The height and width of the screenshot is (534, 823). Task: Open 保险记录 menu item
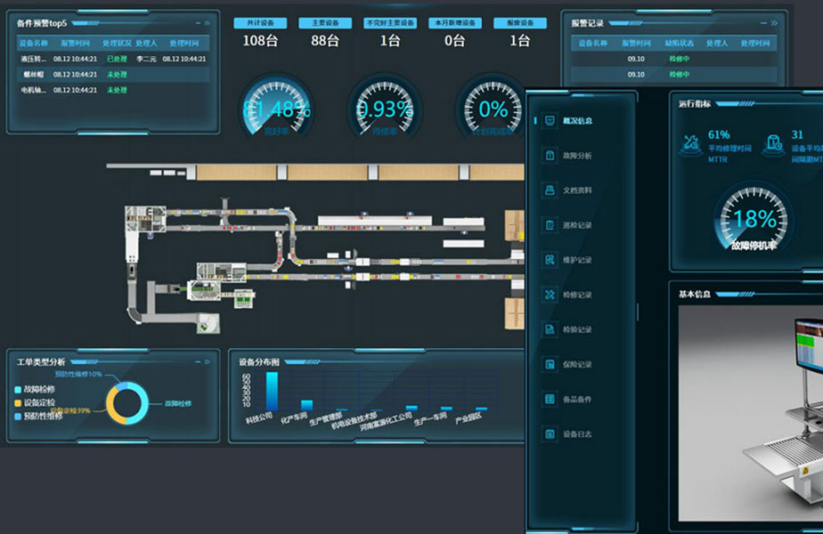[577, 364]
